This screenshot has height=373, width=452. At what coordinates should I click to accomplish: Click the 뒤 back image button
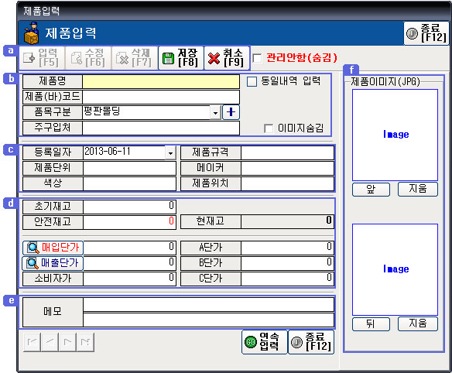tap(371, 324)
